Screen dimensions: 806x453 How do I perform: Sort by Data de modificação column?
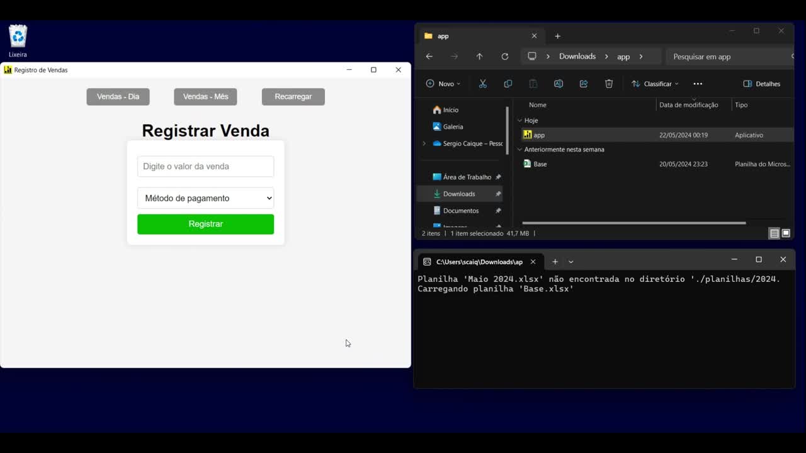pyautogui.click(x=688, y=105)
